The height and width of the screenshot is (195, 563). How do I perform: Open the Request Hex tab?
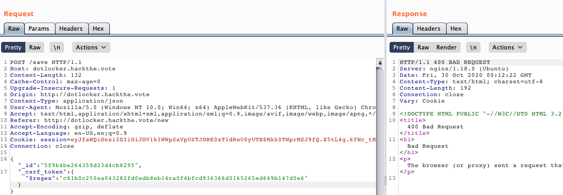[98, 28]
